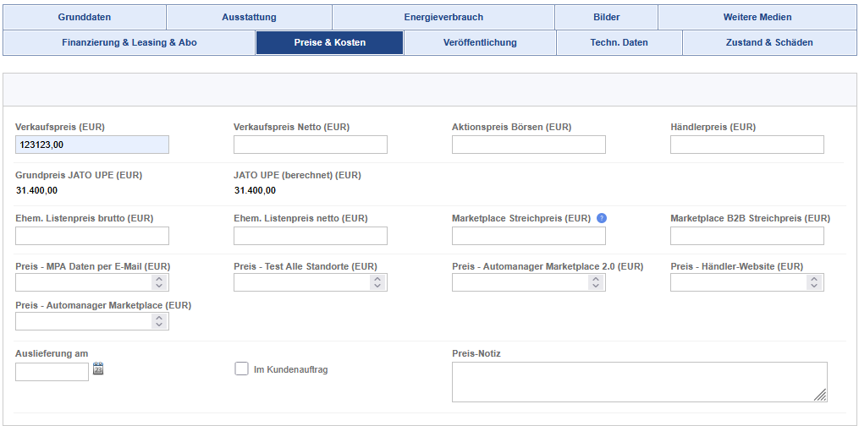Click the Preis - Automanager Marketplace spinner arrows
This screenshot has width=859, height=426.
coord(159,321)
